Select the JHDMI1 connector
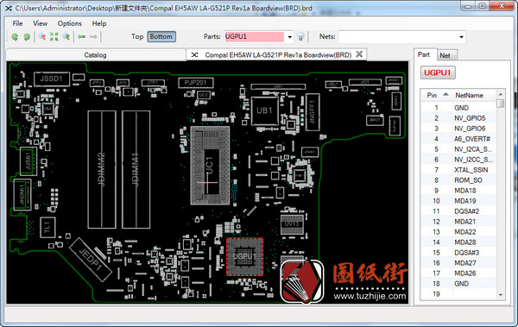 (22, 194)
